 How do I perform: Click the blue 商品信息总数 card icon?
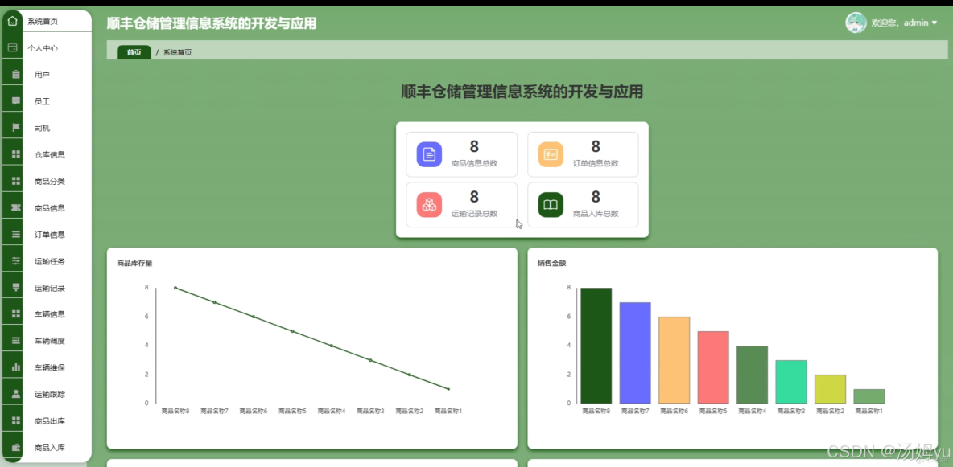(428, 154)
